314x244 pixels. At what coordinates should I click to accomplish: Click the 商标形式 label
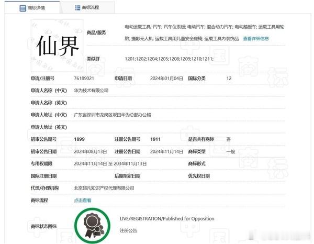197,164
